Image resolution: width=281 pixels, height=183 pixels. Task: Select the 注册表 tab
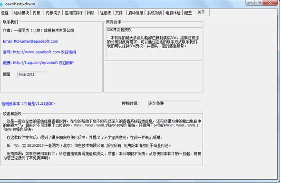106,13
